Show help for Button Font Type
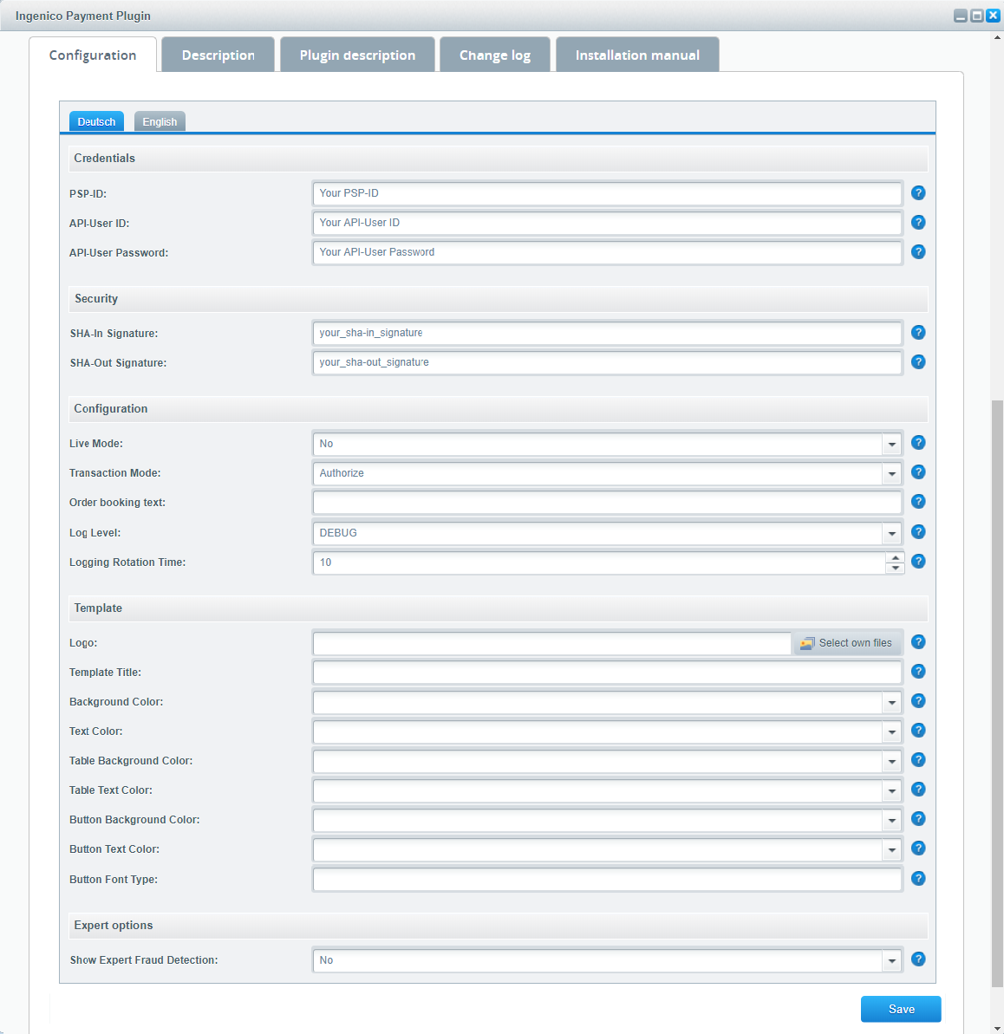Viewport: 1004px width, 1034px height. click(x=917, y=878)
